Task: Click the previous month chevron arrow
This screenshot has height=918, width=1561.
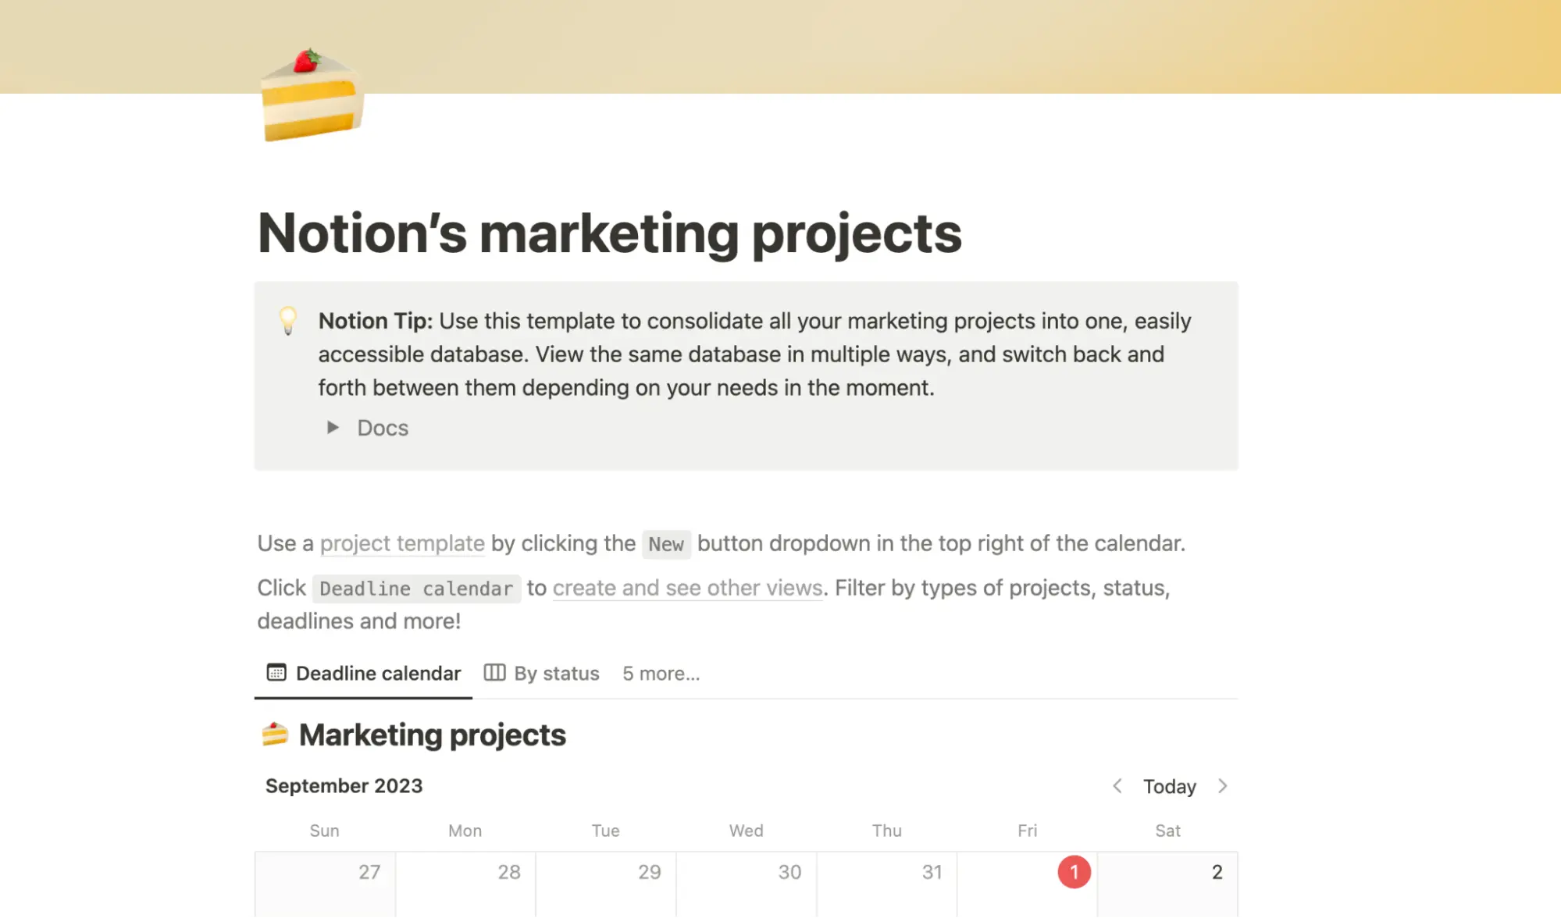Action: coord(1117,786)
